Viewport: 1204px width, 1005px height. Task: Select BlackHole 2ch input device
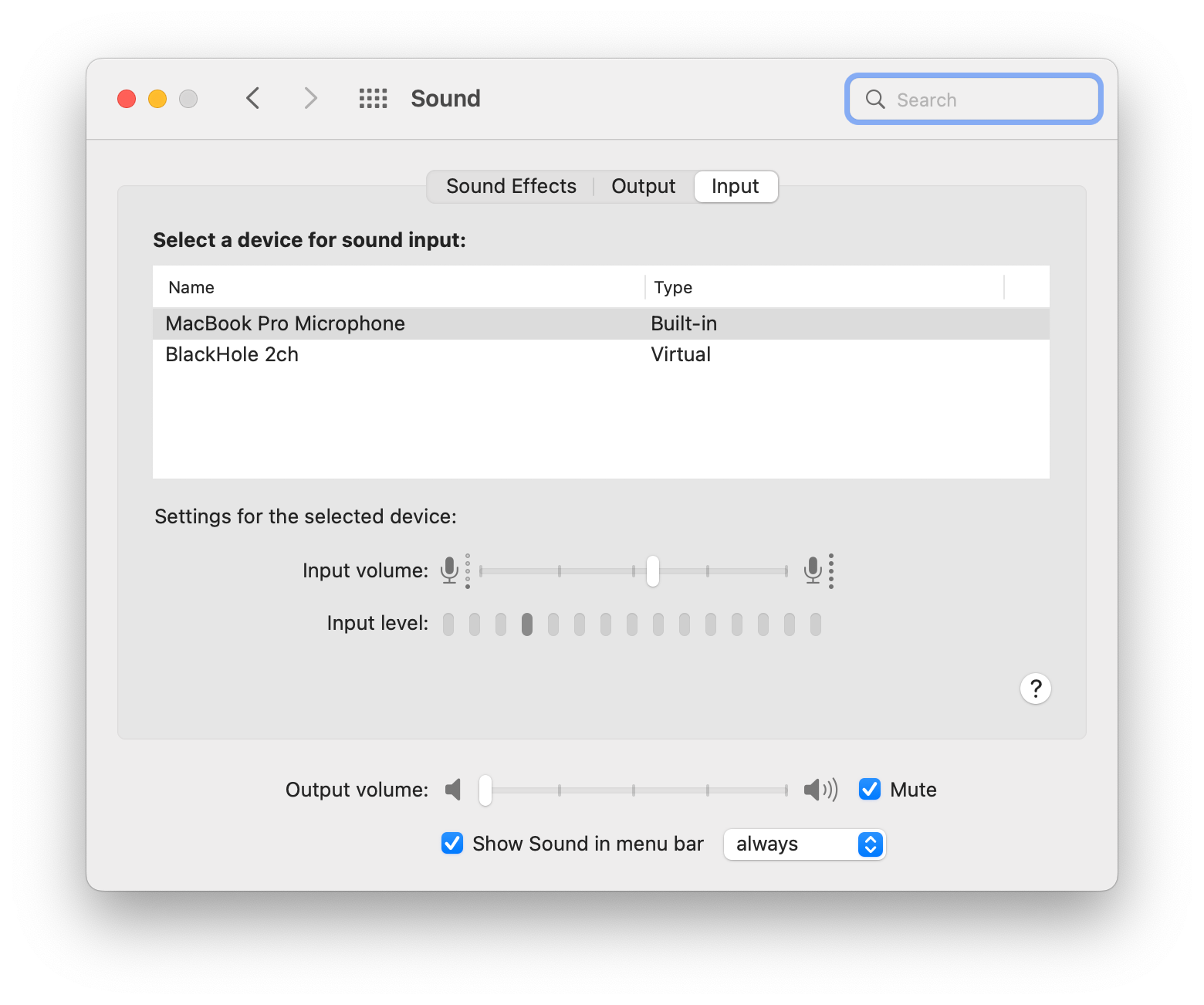click(x=601, y=354)
